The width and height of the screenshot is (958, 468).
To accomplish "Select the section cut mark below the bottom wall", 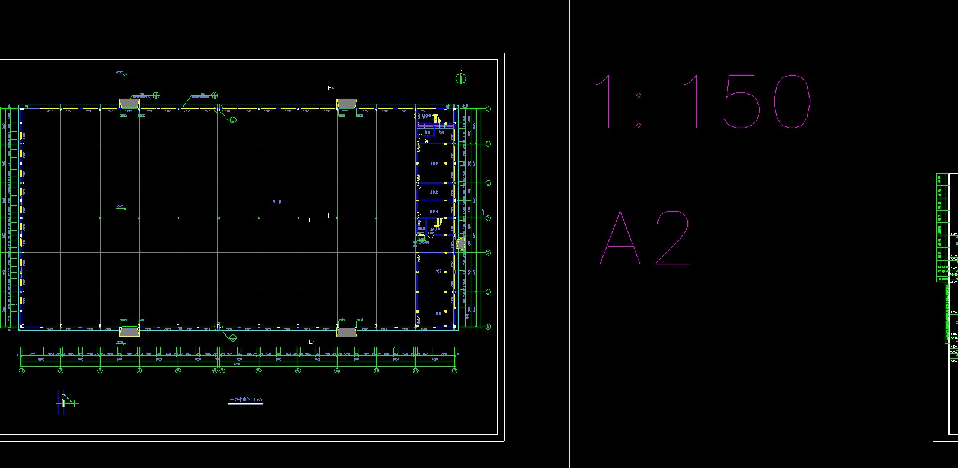I will coord(311,342).
